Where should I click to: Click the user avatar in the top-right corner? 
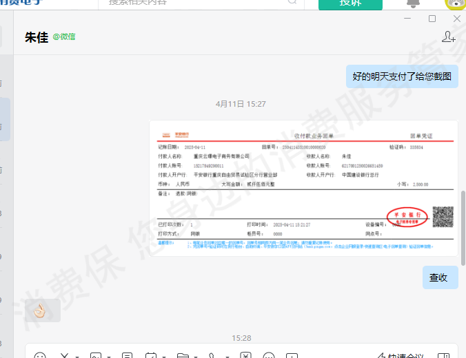[456, 3]
